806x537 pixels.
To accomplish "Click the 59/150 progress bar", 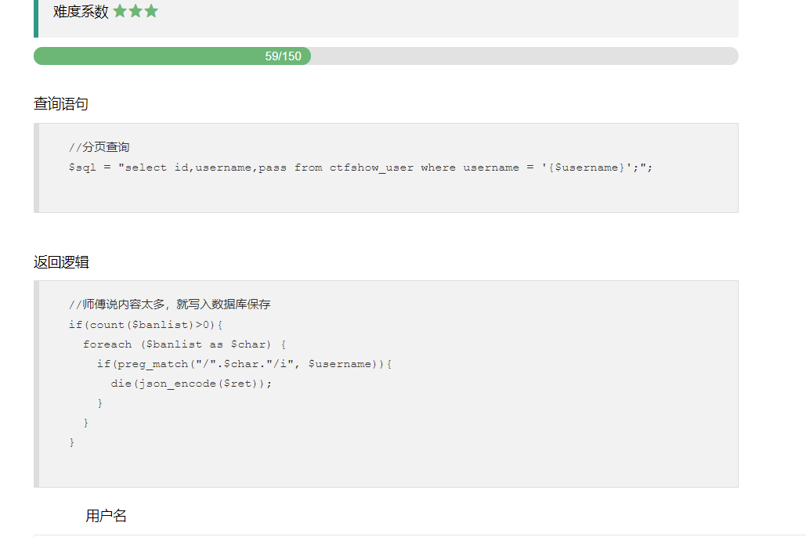I will pyautogui.click(x=385, y=56).
